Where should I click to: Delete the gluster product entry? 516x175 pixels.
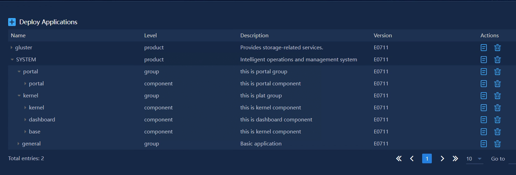pos(497,48)
